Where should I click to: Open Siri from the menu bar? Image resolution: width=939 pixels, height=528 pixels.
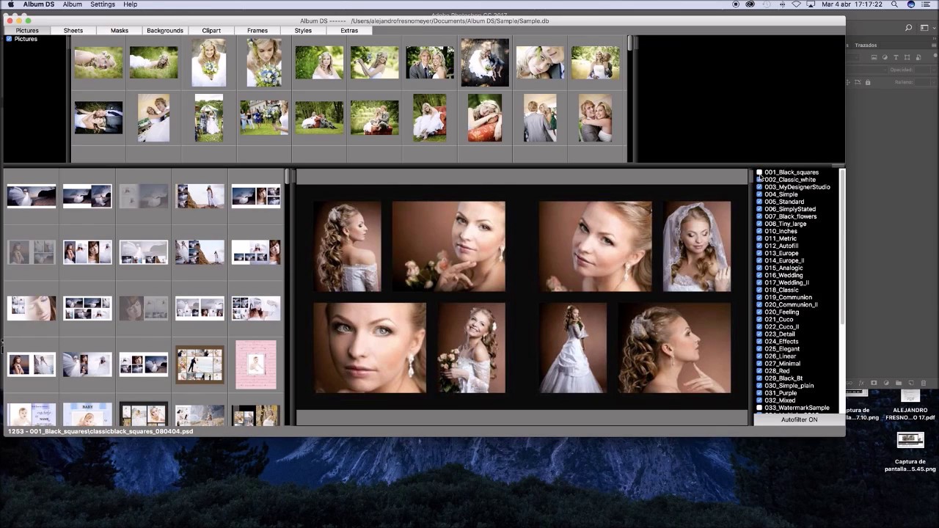(912, 4)
